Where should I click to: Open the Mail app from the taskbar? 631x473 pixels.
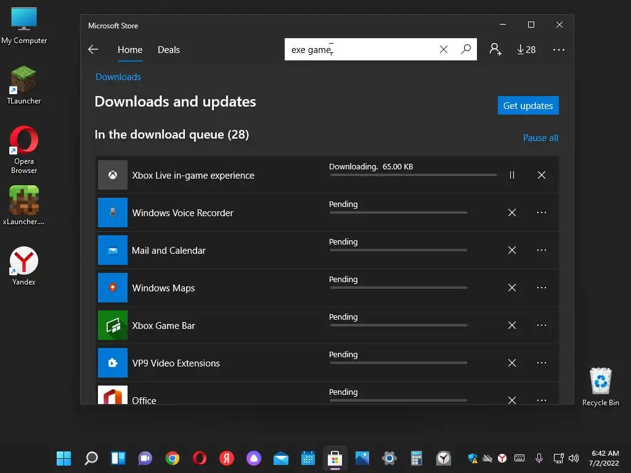click(281, 458)
